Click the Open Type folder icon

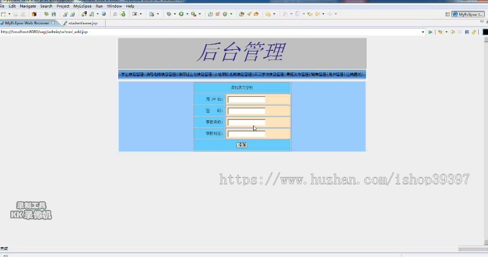point(241,14)
